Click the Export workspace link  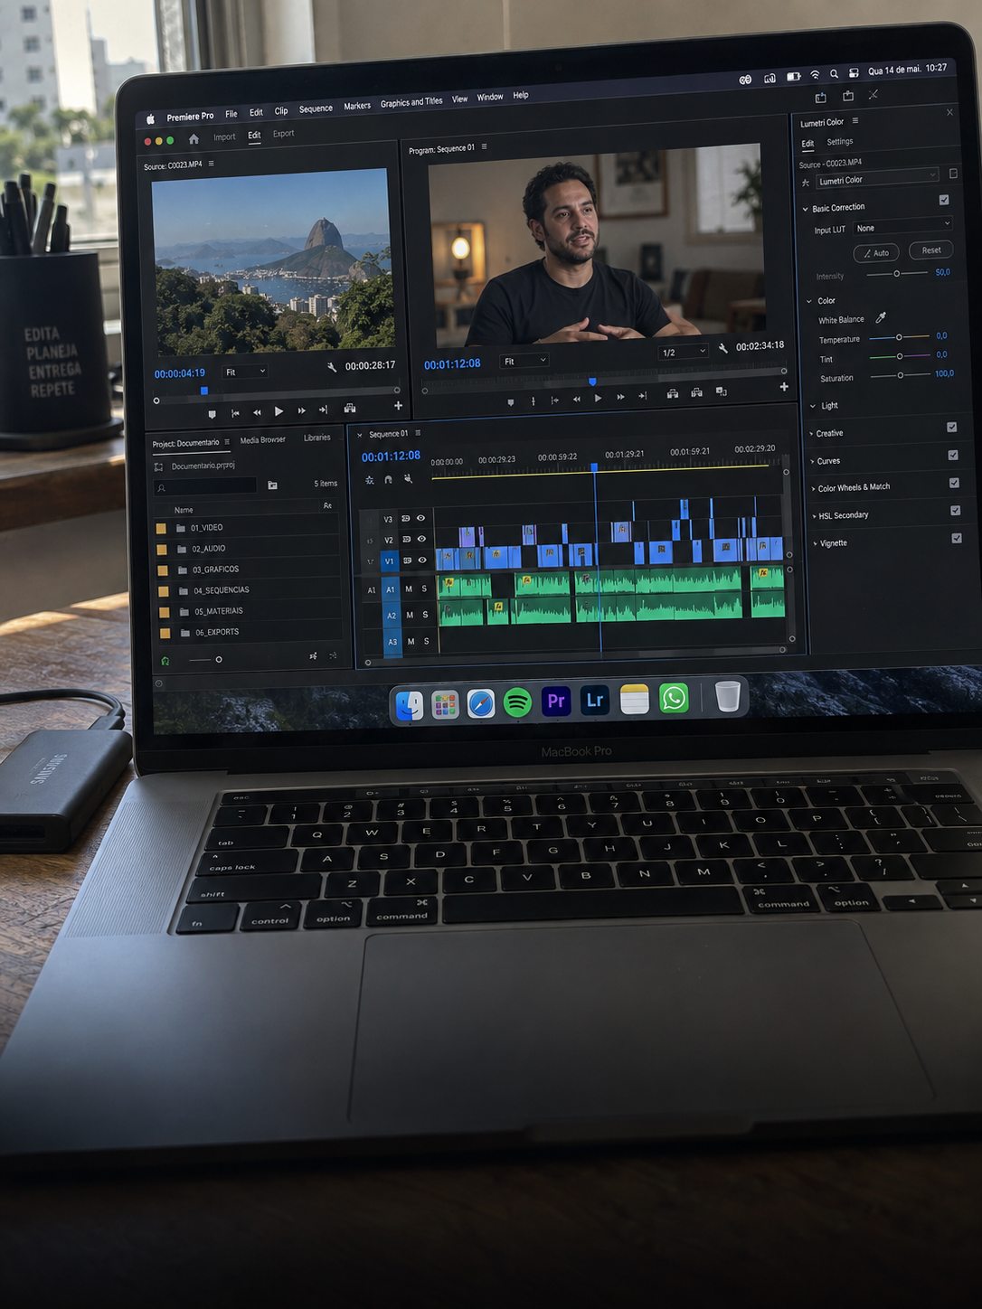tap(284, 134)
